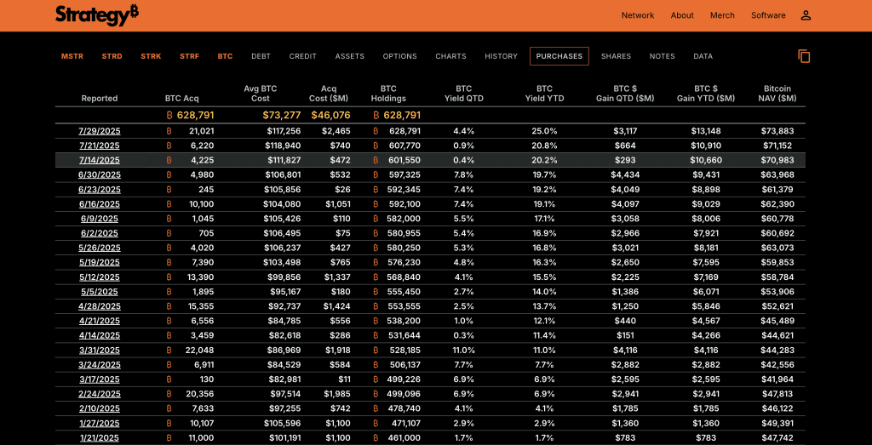Open the DEBT tab
Image resolution: width=872 pixels, height=445 pixels.
pyautogui.click(x=261, y=56)
